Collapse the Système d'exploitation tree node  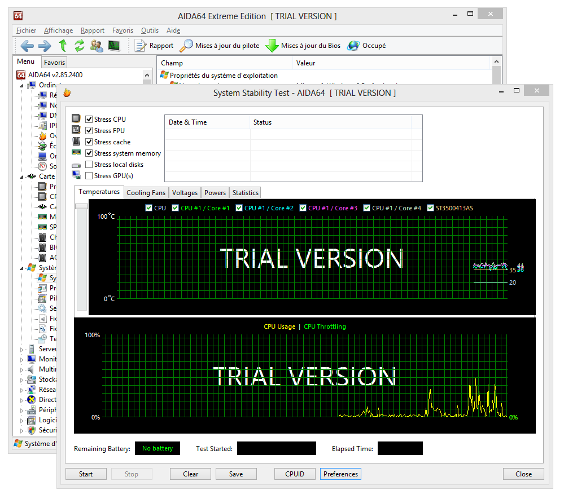click(21, 268)
